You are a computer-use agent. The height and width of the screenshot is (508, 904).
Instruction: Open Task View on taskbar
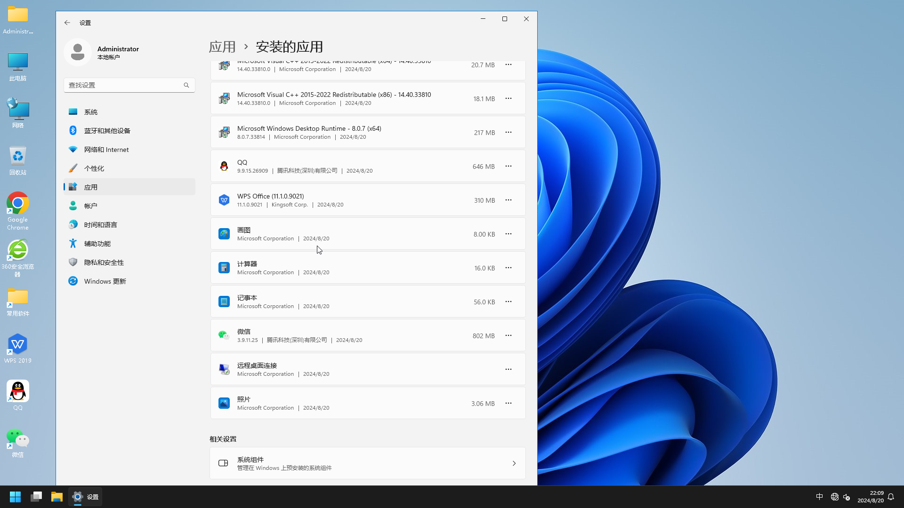[x=36, y=497]
